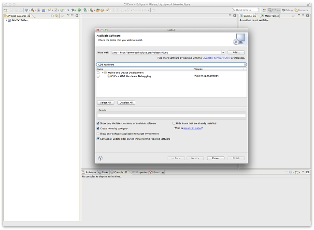
Task: Switch to the Properties tab
Action: coord(140,172)
